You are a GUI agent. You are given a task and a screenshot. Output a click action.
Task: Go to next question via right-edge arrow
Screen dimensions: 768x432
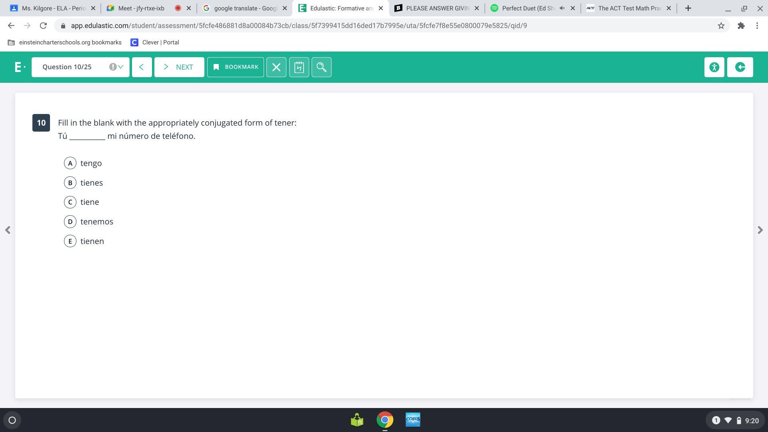click(760, 230)
